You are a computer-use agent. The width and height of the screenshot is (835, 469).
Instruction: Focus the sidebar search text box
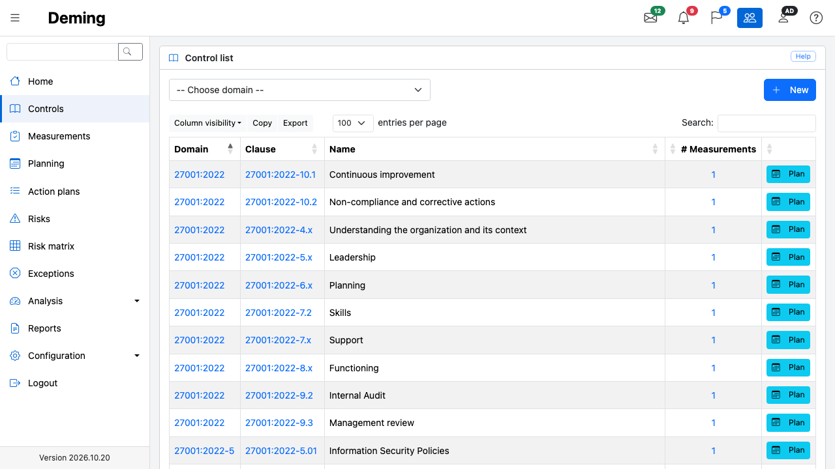(63, 52)
